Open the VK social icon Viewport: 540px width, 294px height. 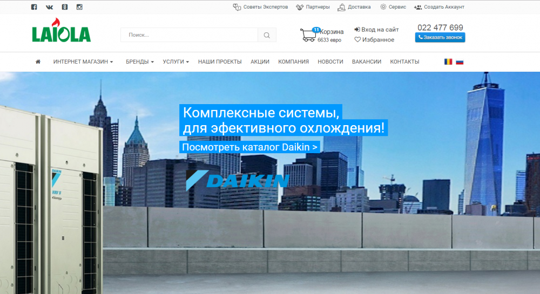pyautogui.click(x=49, y=7)
